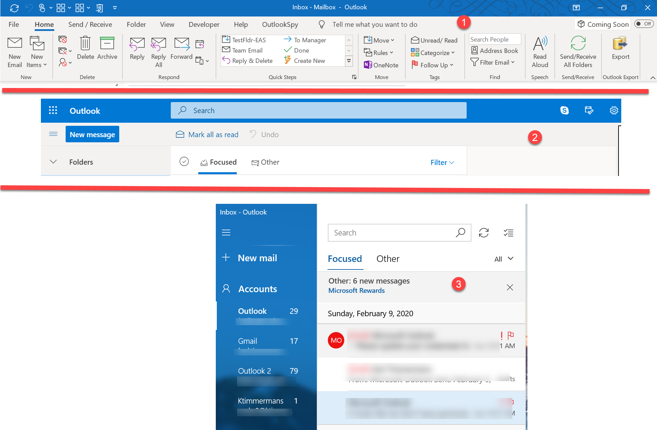The height and width of the screenshot is (430, 657).
Task: Expand the Quick Steps gallery
Action: point(349,61)
